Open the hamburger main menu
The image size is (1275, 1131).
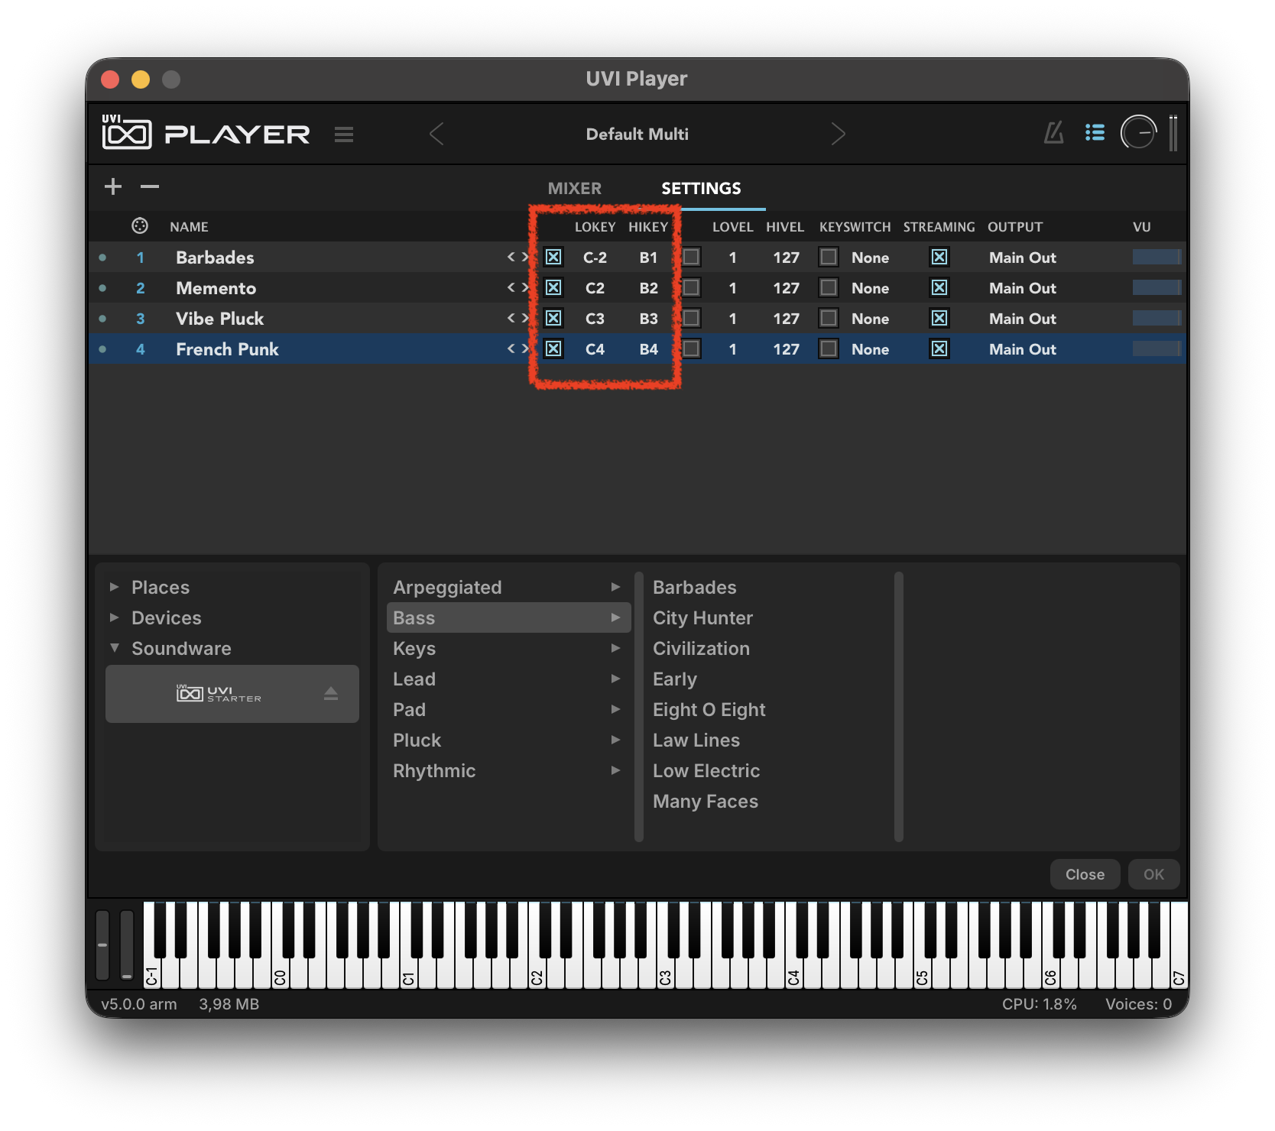click(x=344, y=134)
